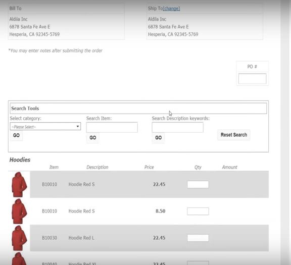The image size is (291, 265).
Task: Open the Select category dropdown
Action: click(x=45, y=126)
